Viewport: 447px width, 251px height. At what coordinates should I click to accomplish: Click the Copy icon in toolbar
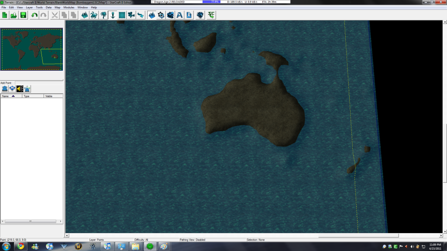[x=64, y=15]
